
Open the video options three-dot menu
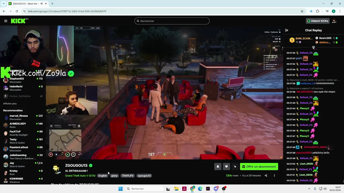274,176
